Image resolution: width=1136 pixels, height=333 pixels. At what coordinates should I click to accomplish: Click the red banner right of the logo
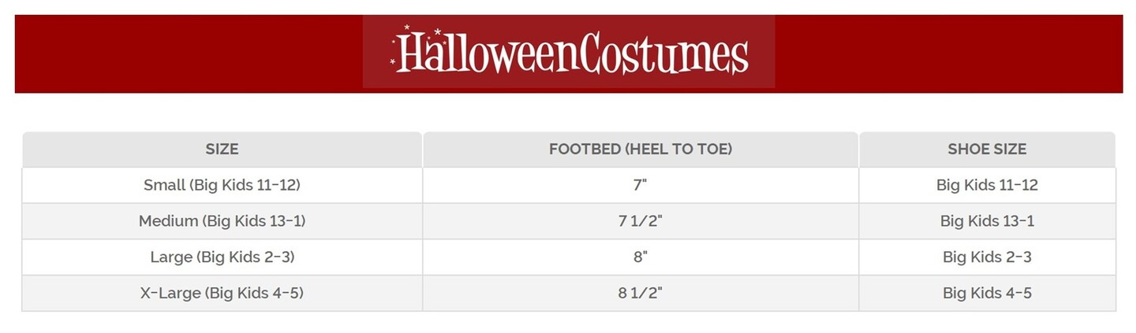pyautogui.click(x=947, y=53)
